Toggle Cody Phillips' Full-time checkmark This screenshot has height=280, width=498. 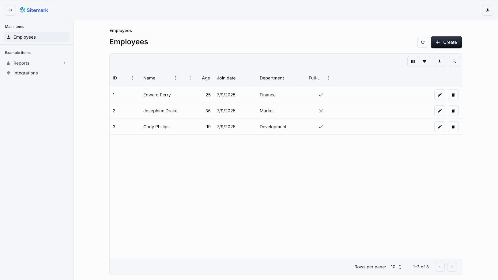(321, 127)
